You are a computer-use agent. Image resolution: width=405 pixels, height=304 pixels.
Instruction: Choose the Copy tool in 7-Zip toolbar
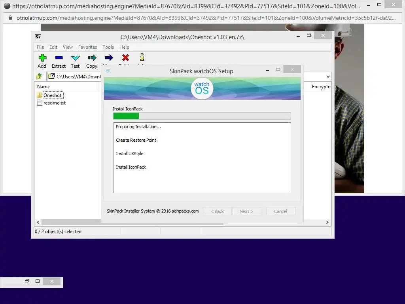tap(92, 61)
